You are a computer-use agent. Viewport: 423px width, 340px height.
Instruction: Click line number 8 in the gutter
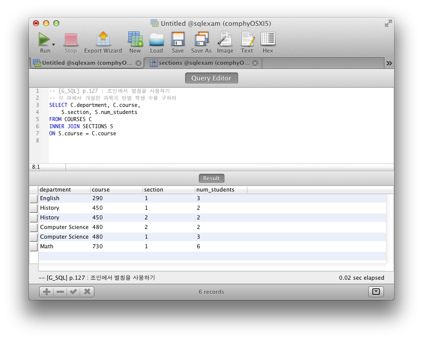(38, 140)
